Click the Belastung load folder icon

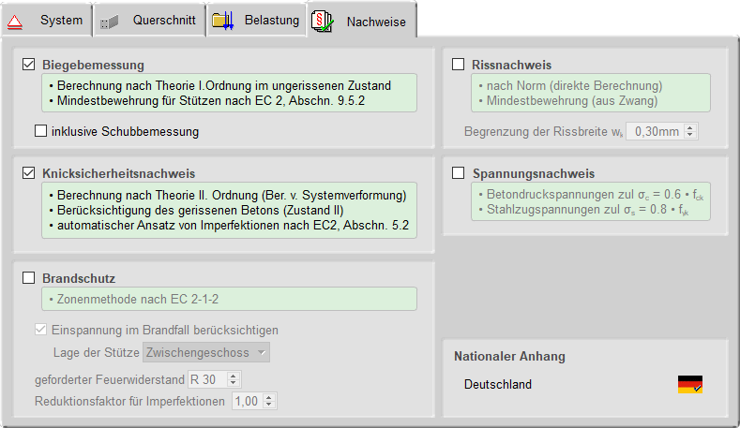(222, 20)
